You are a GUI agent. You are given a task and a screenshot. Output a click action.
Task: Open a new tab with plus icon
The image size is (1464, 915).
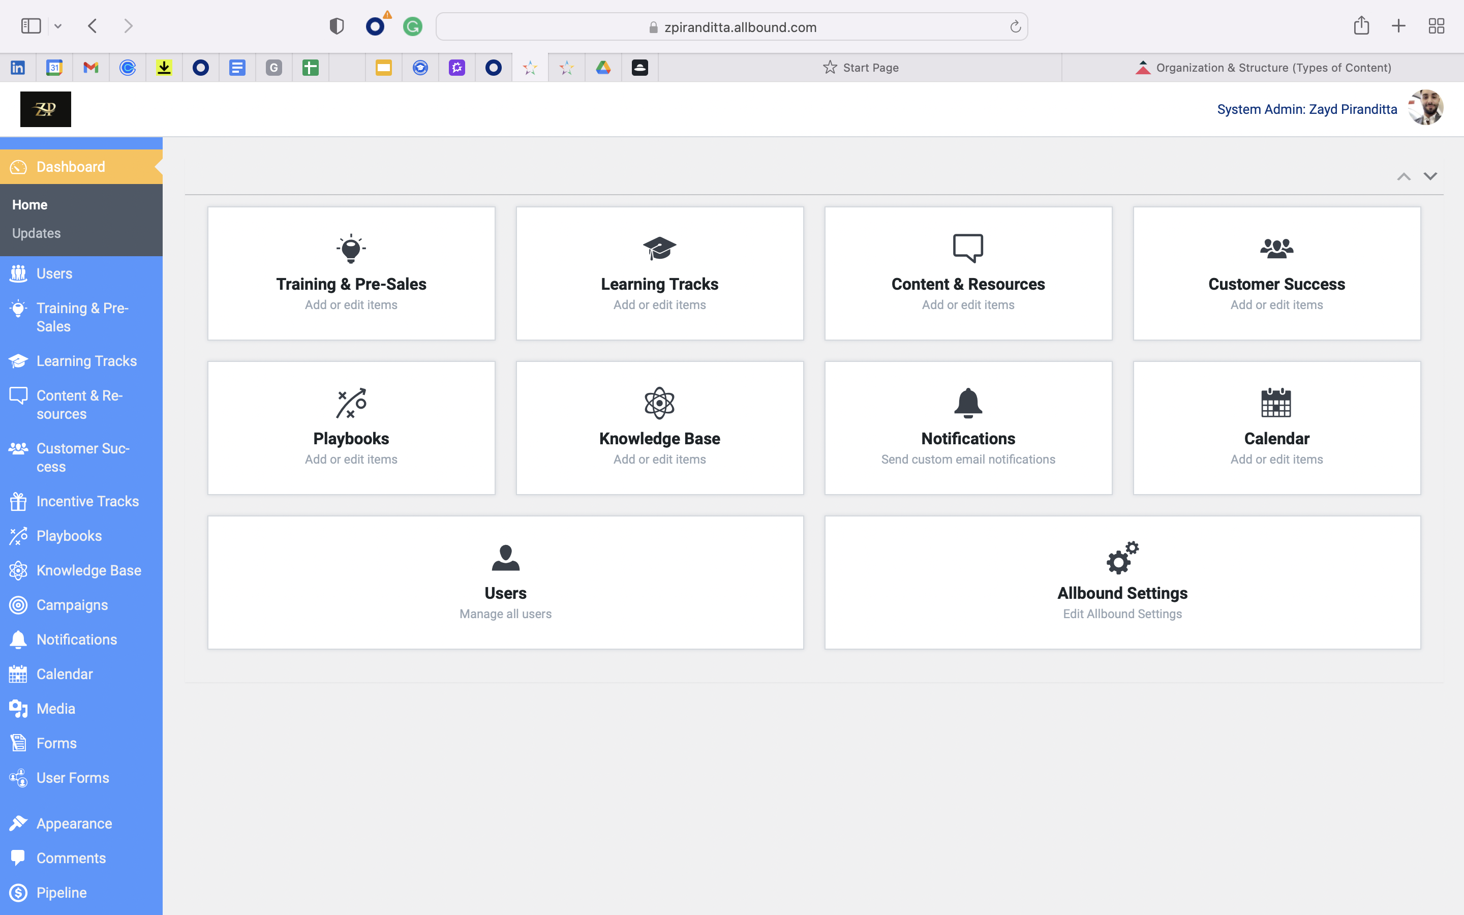1398,26
